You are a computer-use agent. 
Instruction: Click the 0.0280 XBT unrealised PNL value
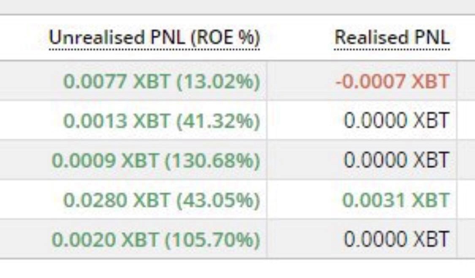coord(117,200)
